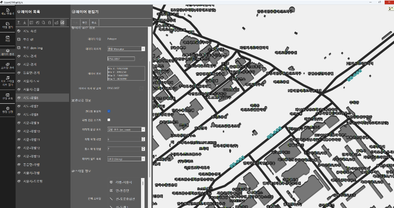Click the 저장 (Save) sidebar button
Viewport: 394px width, 208px height.
[x=7, y=38]
